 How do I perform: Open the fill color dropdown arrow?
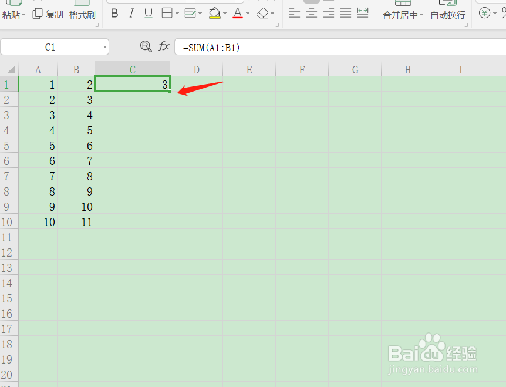coord(225,14)
